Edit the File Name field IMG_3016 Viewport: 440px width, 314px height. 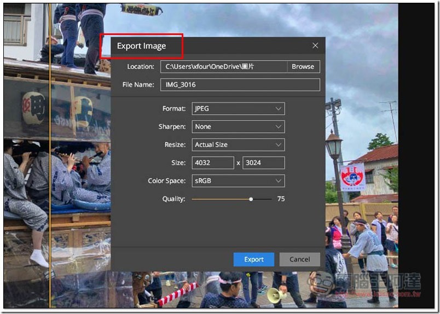click(240, 85)
